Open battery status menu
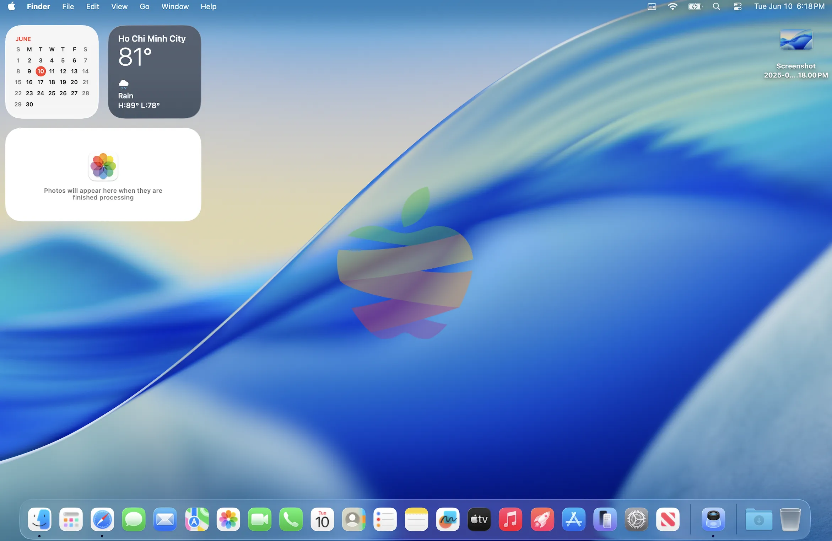Viewport: 832px width, 541px height. coord(695,6)
